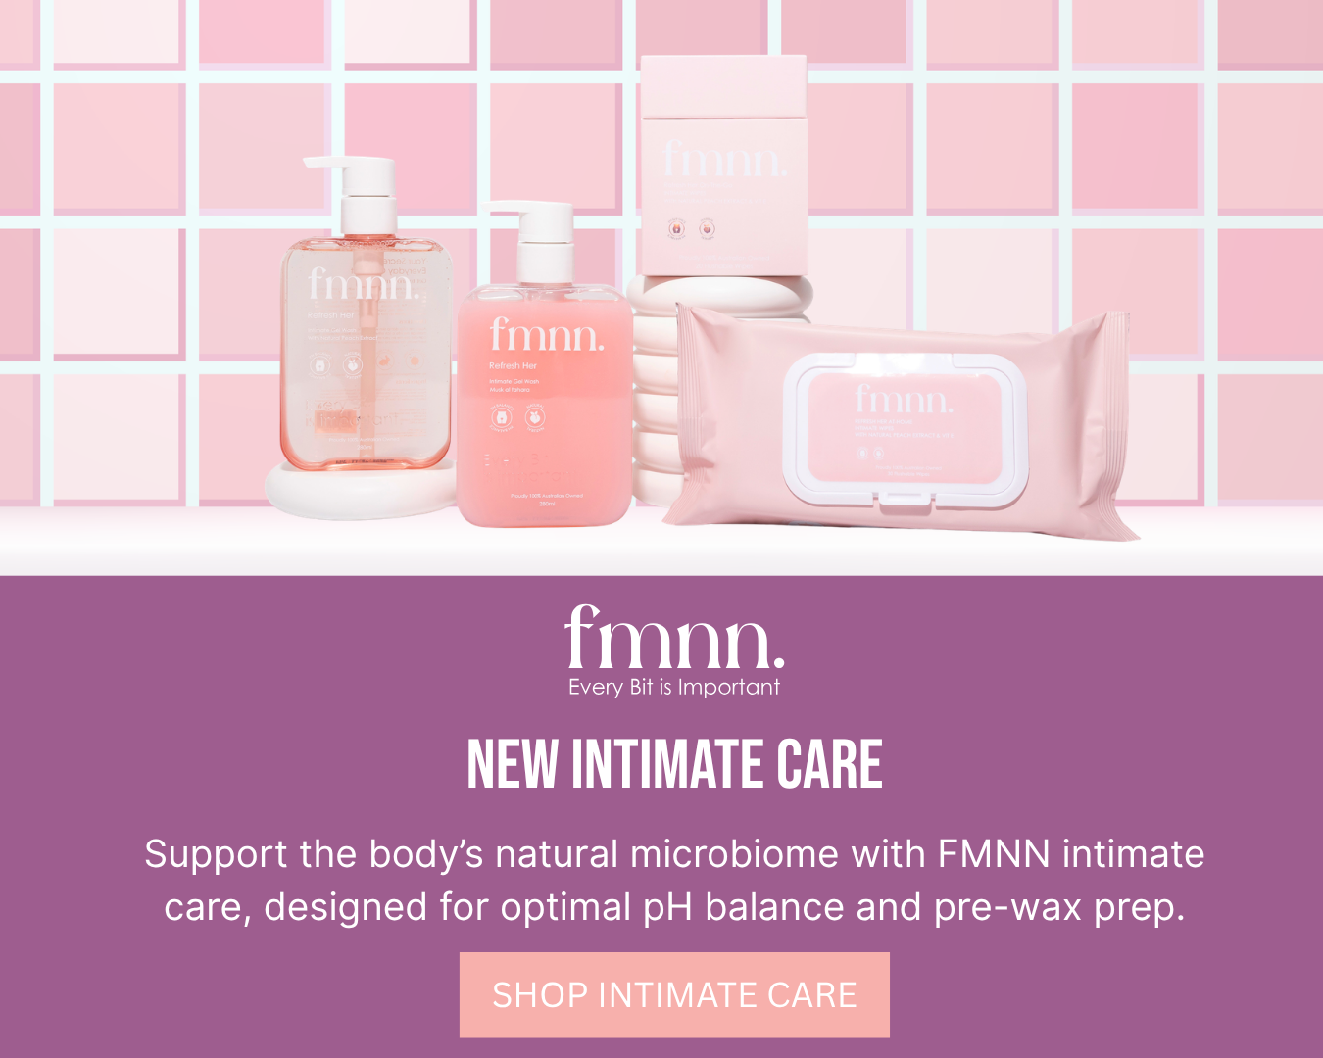Click the microbiome description paragraph
The image size is (1323, 1058).
[674, 880]
